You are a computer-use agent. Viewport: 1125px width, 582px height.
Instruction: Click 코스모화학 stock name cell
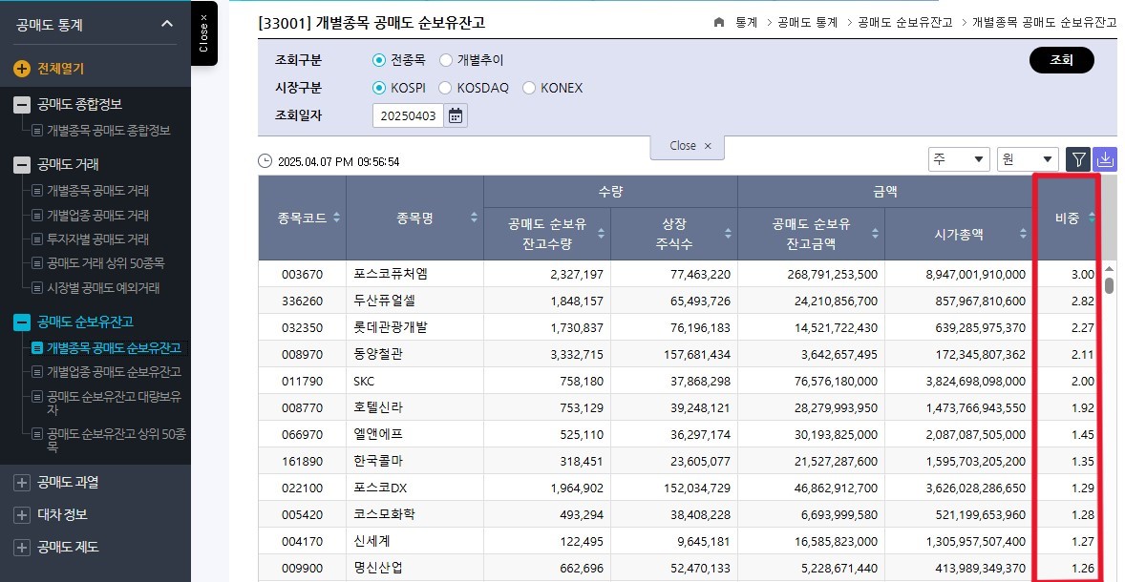click(414, 514)
